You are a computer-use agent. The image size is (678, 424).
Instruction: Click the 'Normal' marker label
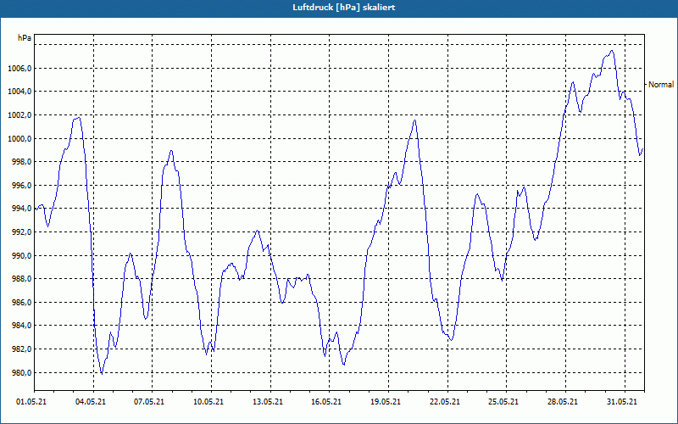click(x=661, y=85)
